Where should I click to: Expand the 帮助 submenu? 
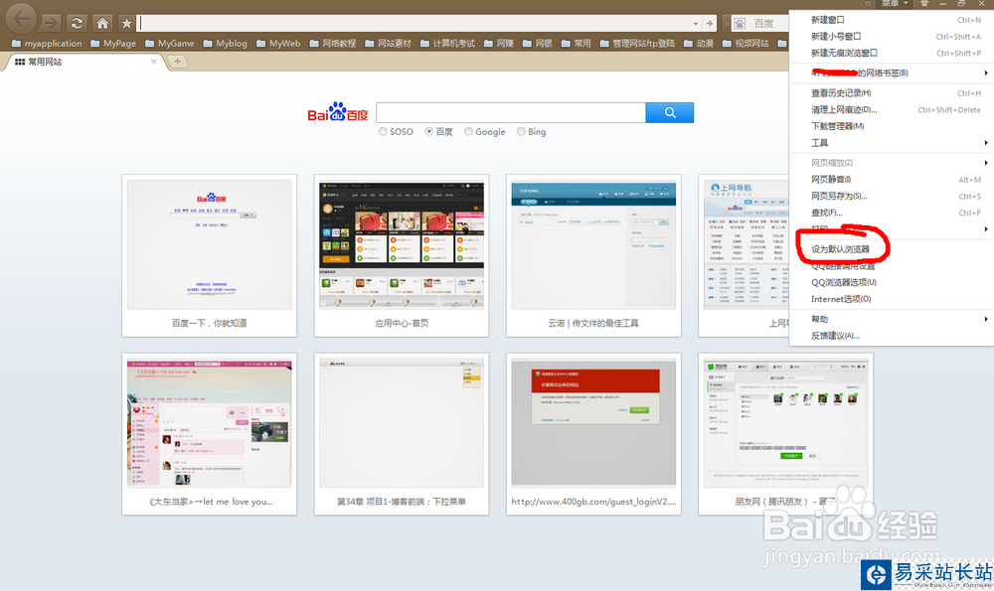click(892, 319)
